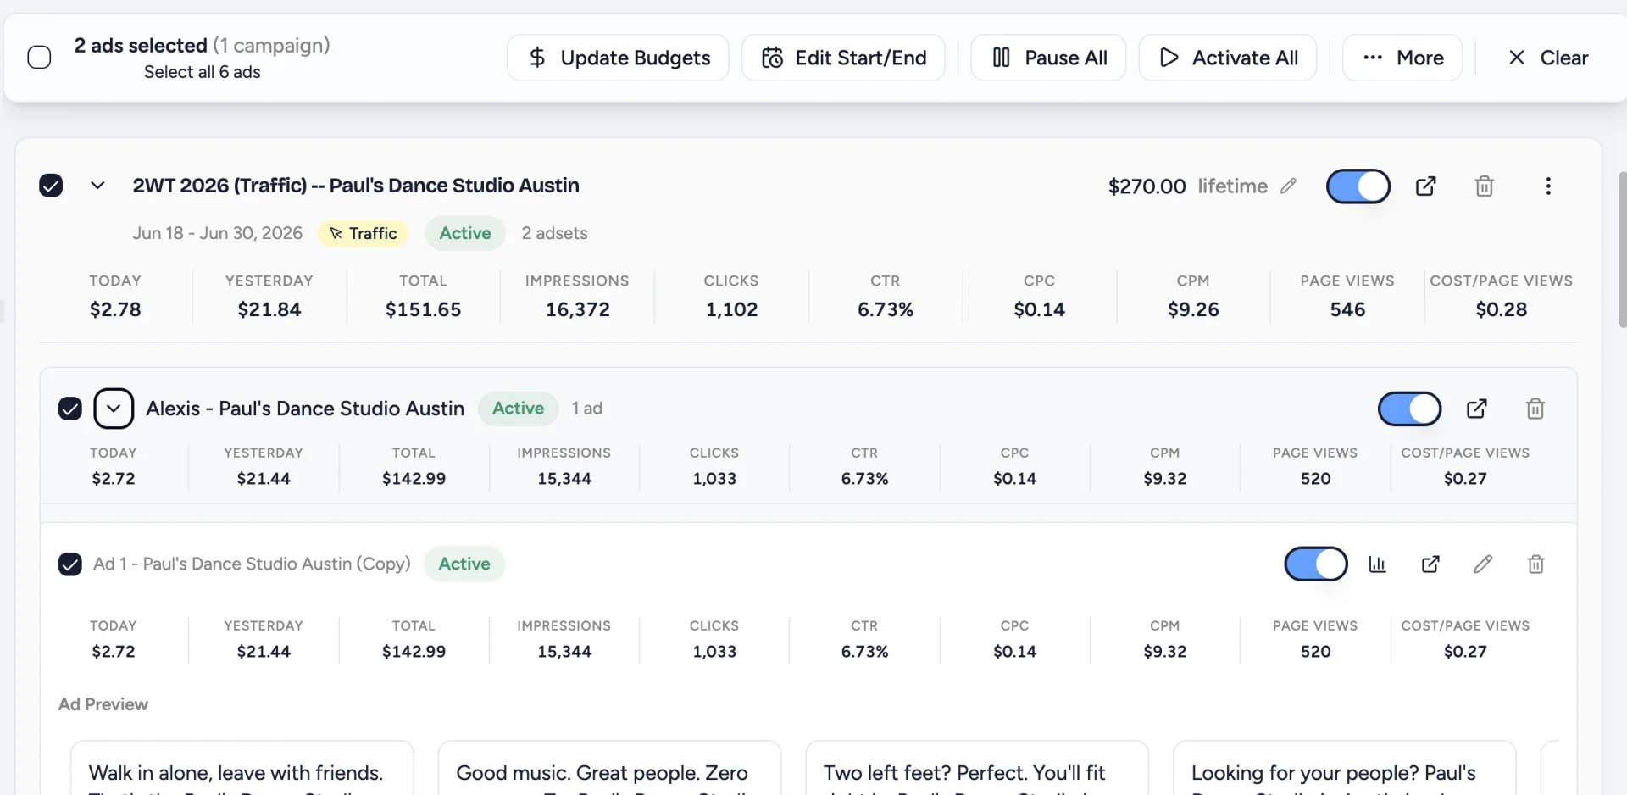This screenshot has width=1627, height=795.
Task: Delete Ad 1 (Copy) with trash icon
Action: pos(1535,564)
